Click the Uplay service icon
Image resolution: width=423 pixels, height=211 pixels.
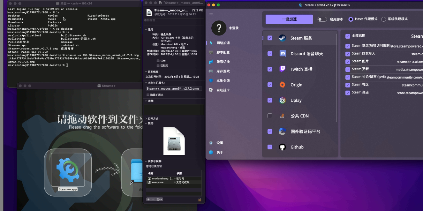[282, 100]
